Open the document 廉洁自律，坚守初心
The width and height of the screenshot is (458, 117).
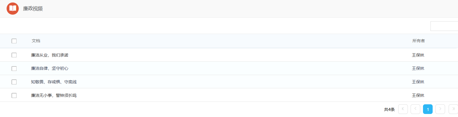50,68
